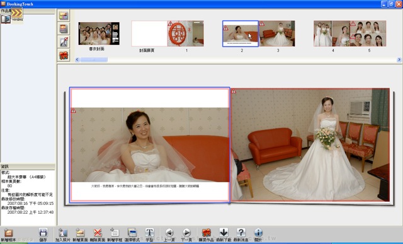Click the 新增相本 (new album) icon

click(x=8, y=233)
